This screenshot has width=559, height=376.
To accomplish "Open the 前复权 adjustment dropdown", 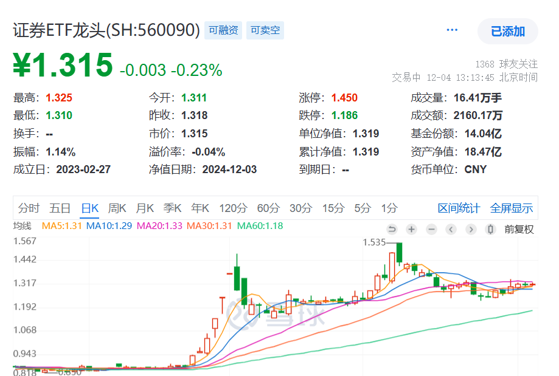I will click(519, 229).
